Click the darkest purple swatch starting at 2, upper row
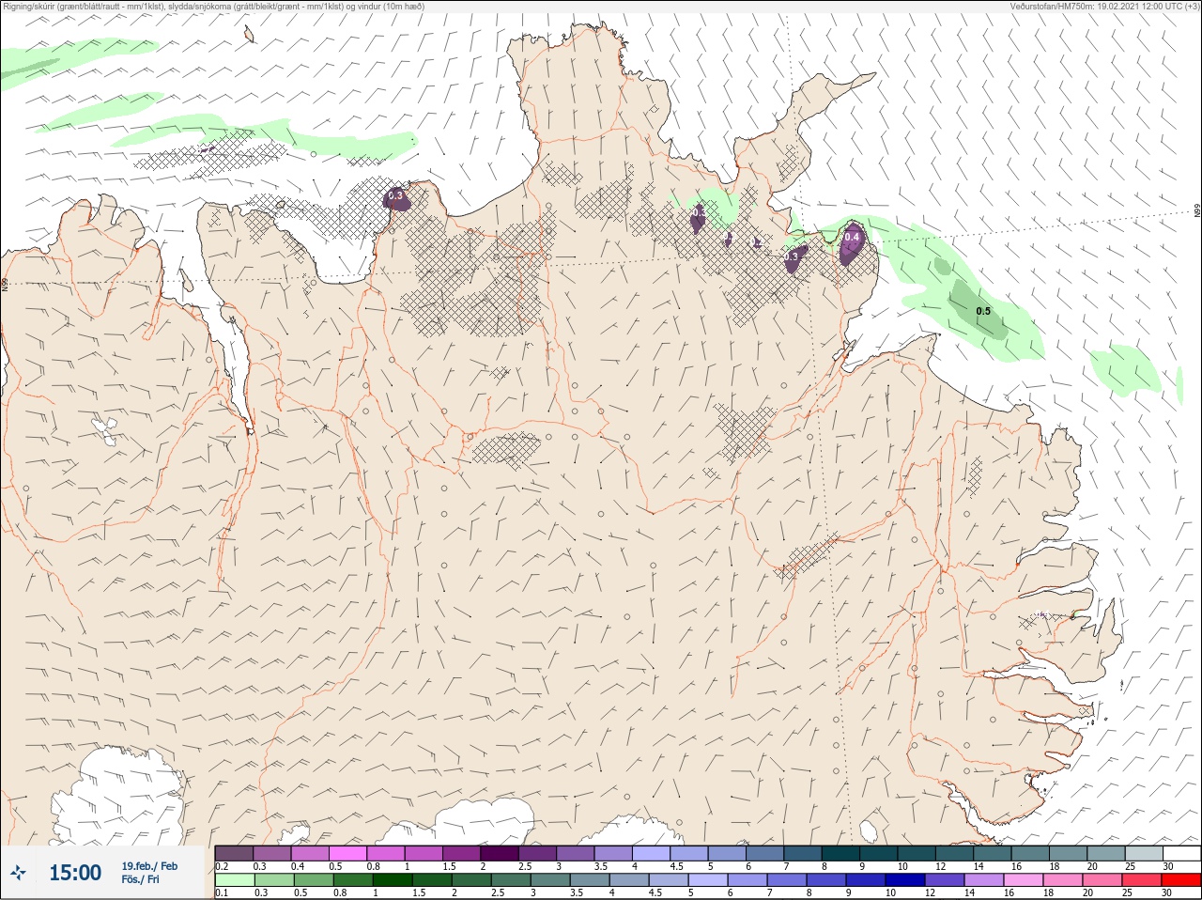This screenshot has height=900, width=1202. click(500, 853)
